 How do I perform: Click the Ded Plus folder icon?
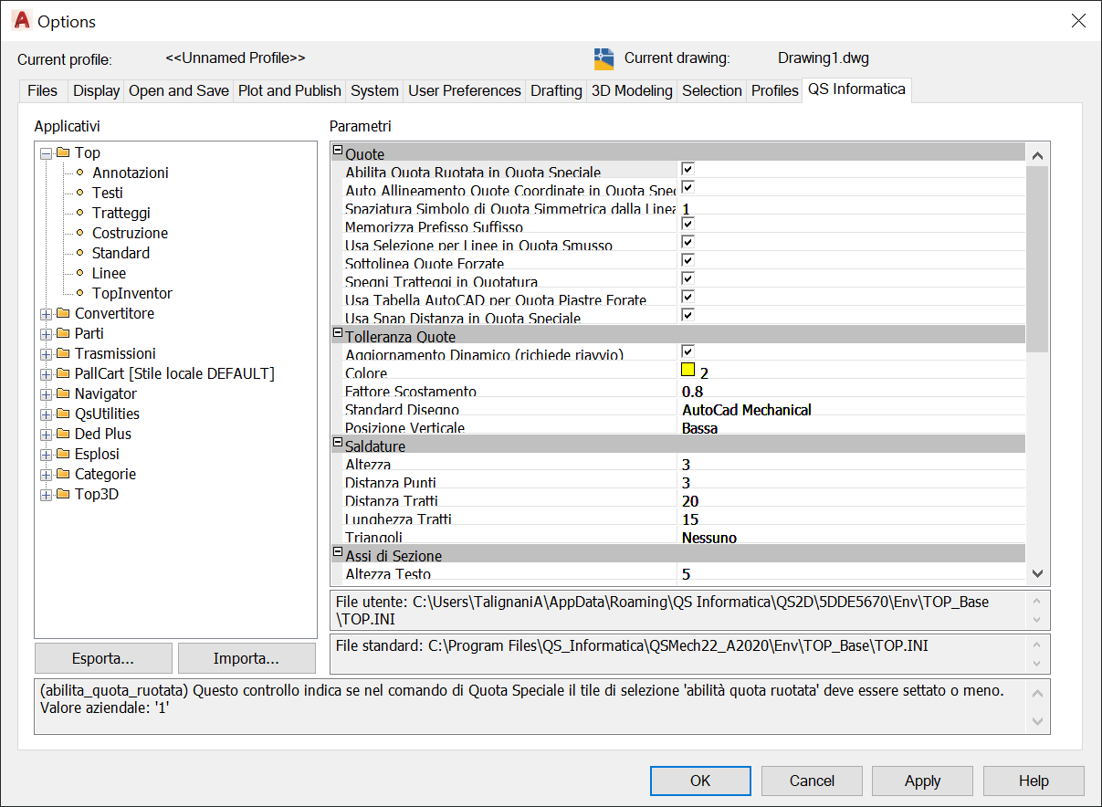coord(63,434)
